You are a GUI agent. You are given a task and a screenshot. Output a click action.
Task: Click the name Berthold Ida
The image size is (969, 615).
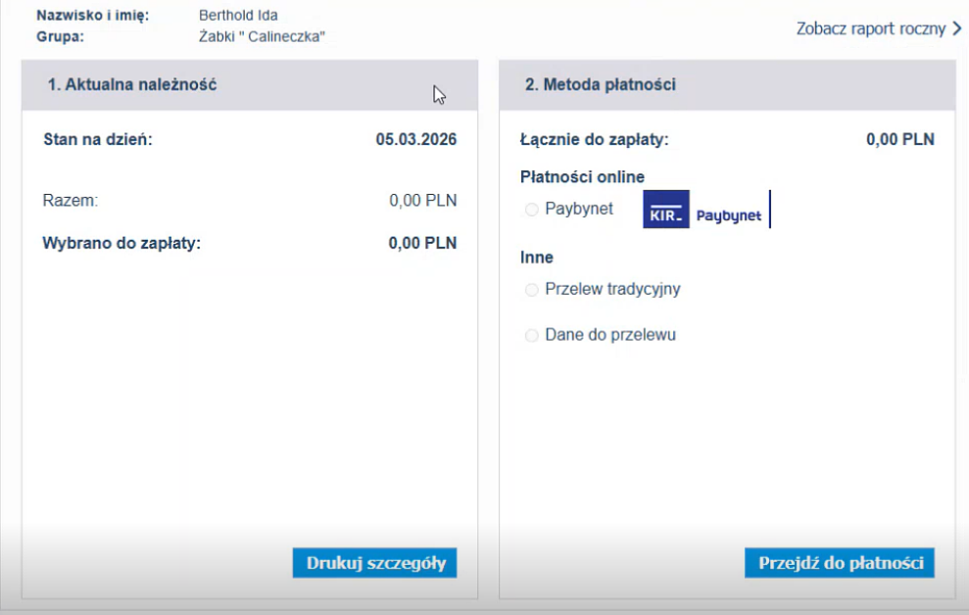[238, 16]
